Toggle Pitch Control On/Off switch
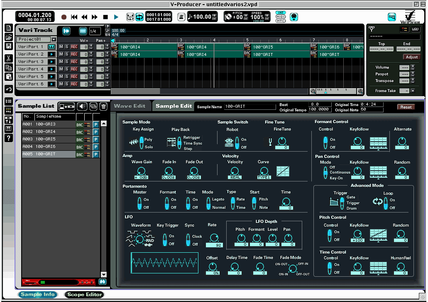 330,236
